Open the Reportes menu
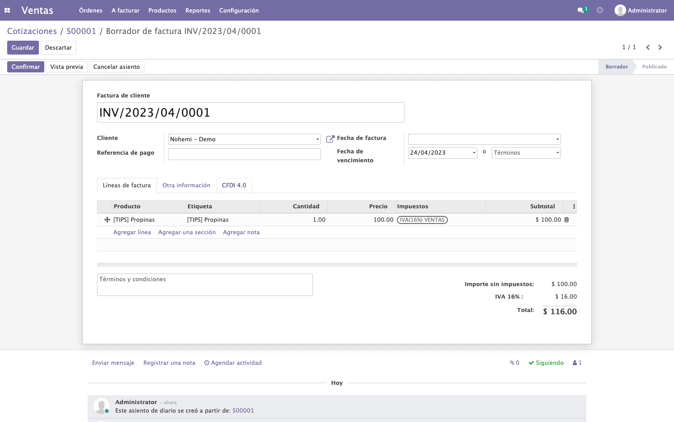The height and width of the screenshot is (422, 674). click(x=198, y=10)
